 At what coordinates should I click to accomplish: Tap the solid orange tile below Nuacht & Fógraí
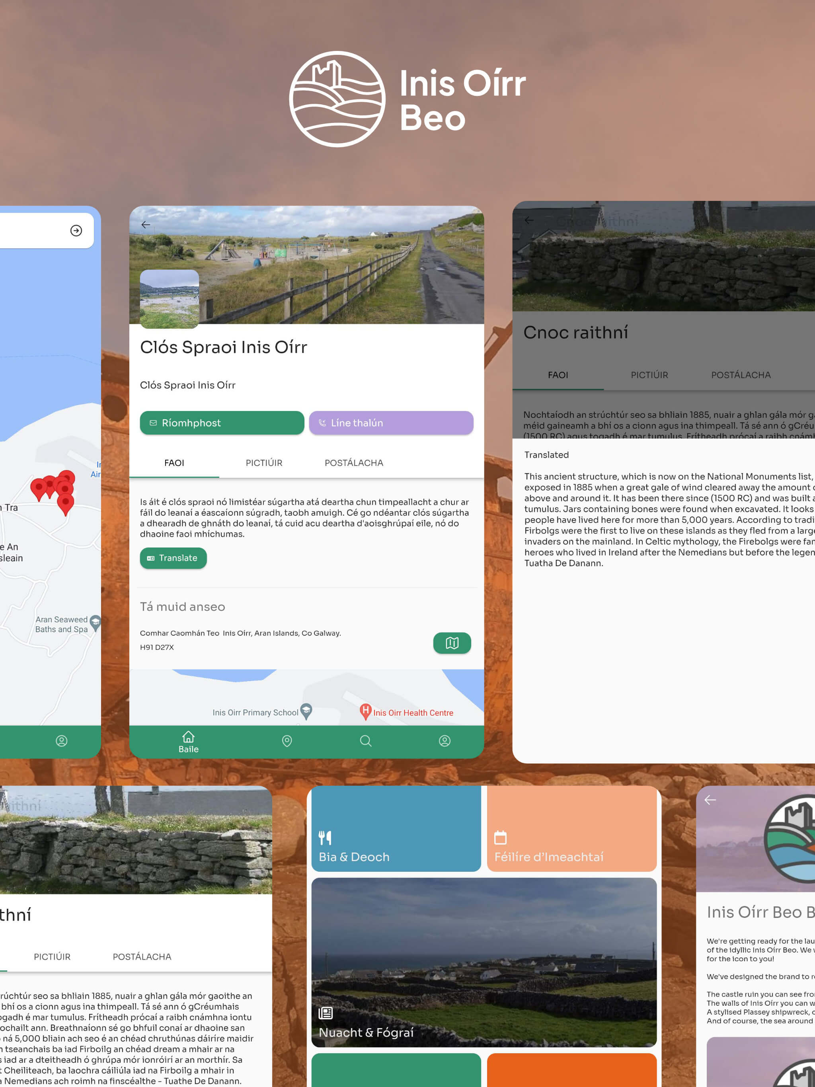(572, 1070)
